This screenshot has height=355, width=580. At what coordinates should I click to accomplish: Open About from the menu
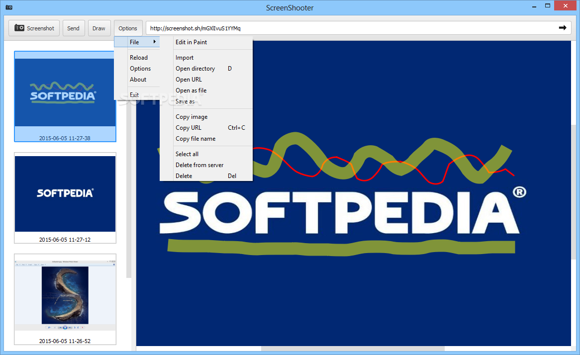point(138,80)
